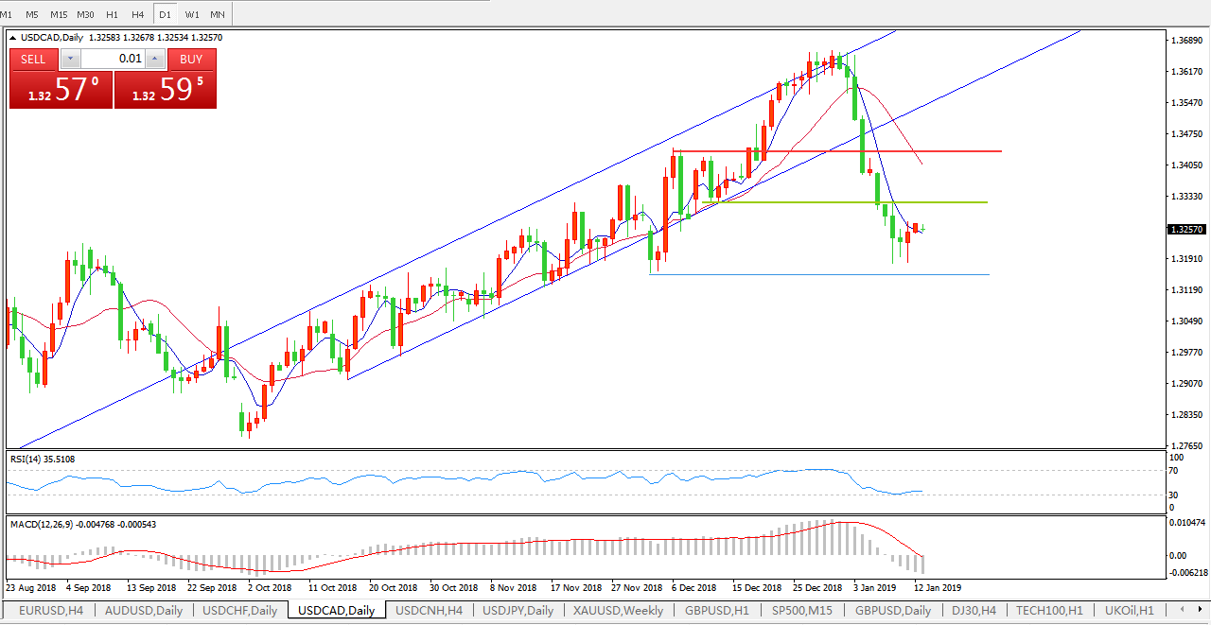This screenshot has height=625, width=1211.
Task: Click the volume decrease arrow
Action: [x=70, y=59]
